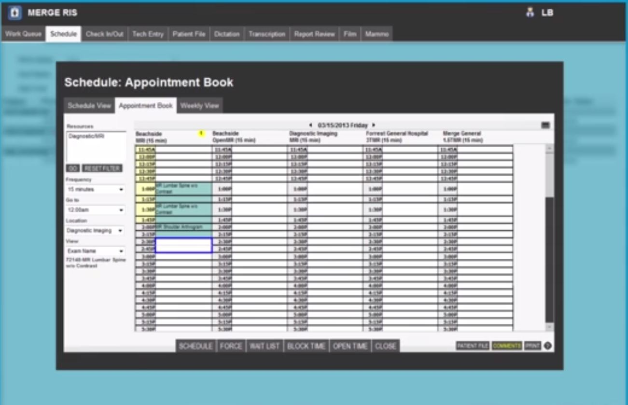Click the GO button under Resources

point(72,168)
